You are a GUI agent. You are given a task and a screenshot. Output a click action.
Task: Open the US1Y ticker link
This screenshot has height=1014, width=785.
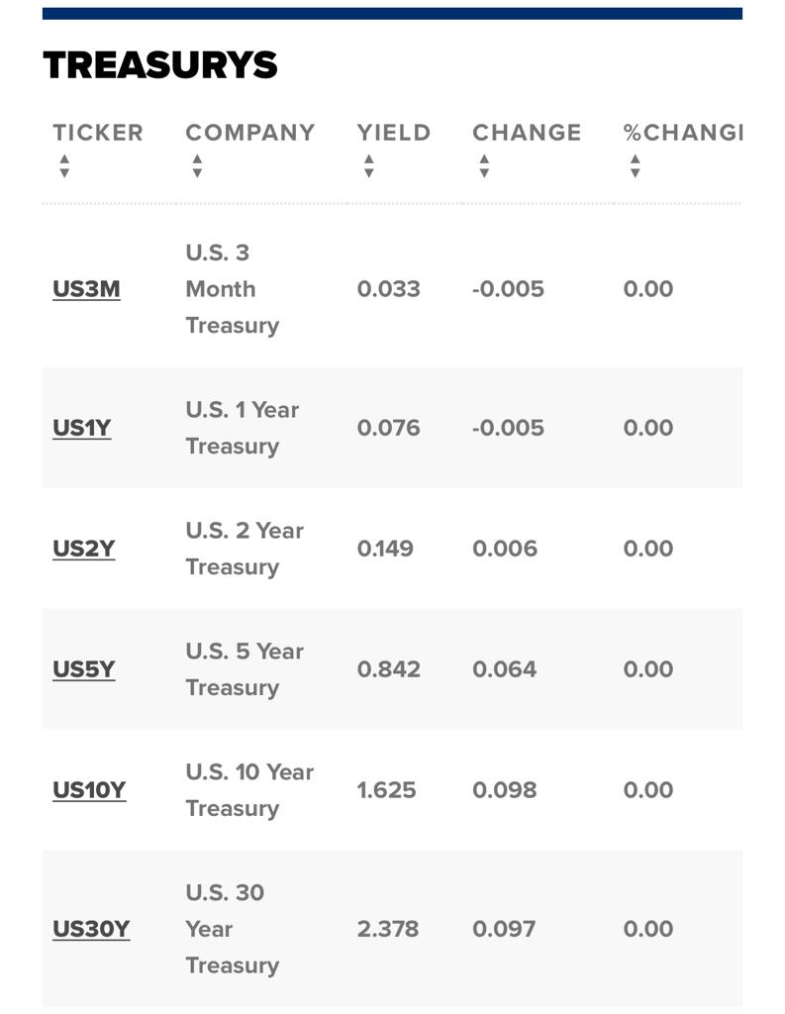tap(81, 428)
